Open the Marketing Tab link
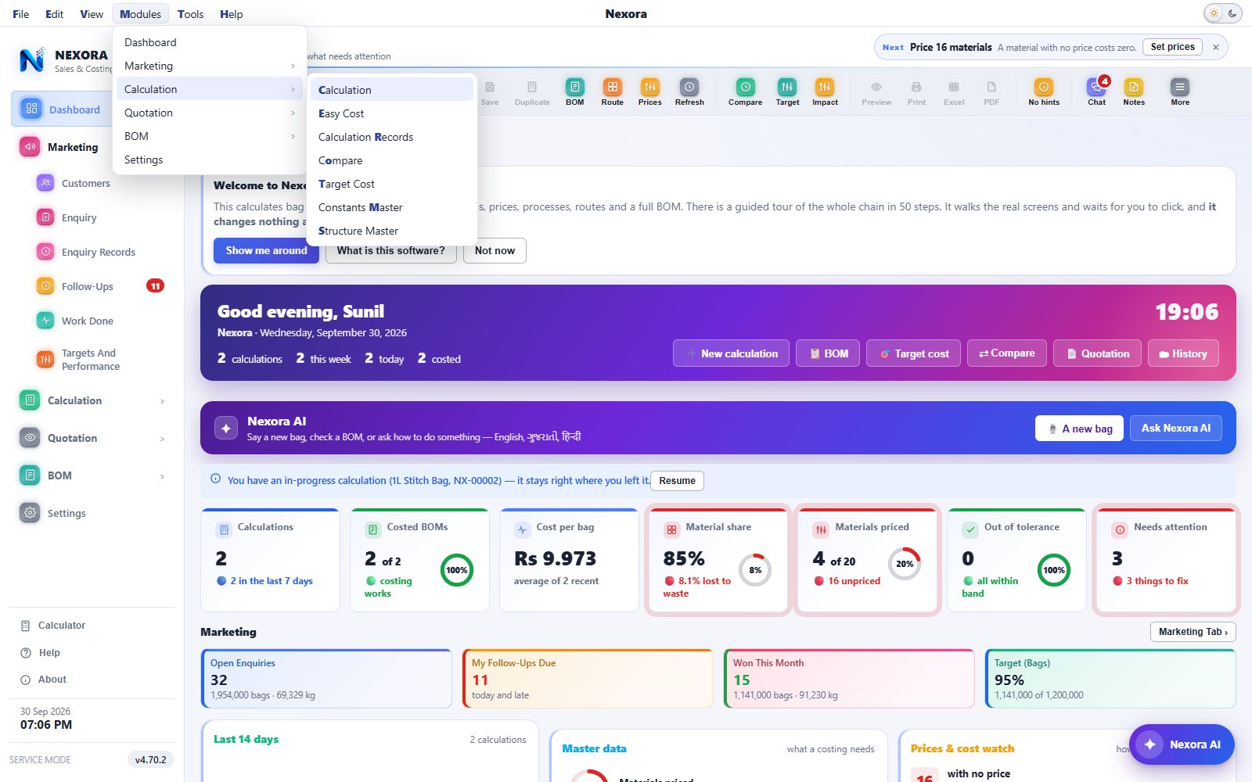Image resolution: width=1252 pixels, height=782 pixels. coord(1193,632)
